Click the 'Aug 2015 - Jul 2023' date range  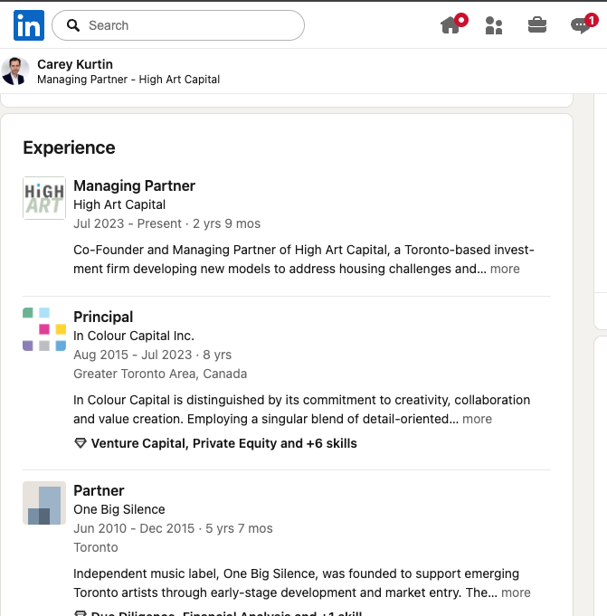tap(132, 355)
